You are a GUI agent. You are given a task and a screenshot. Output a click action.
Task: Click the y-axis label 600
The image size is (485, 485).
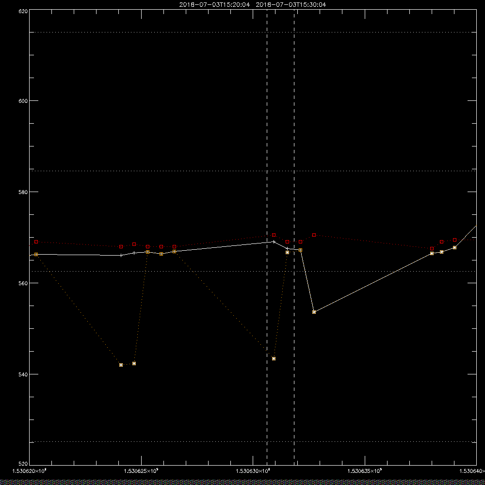(23, 101)
